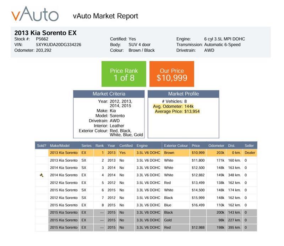Click the 227 km. distance cell
The height and width of the screenshot is (246, 284).
pyautogui.click(x=234, y=220)
